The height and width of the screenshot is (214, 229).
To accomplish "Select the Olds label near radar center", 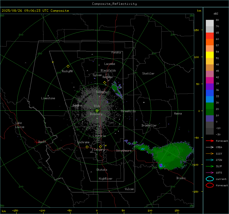I will click(97, 106).
